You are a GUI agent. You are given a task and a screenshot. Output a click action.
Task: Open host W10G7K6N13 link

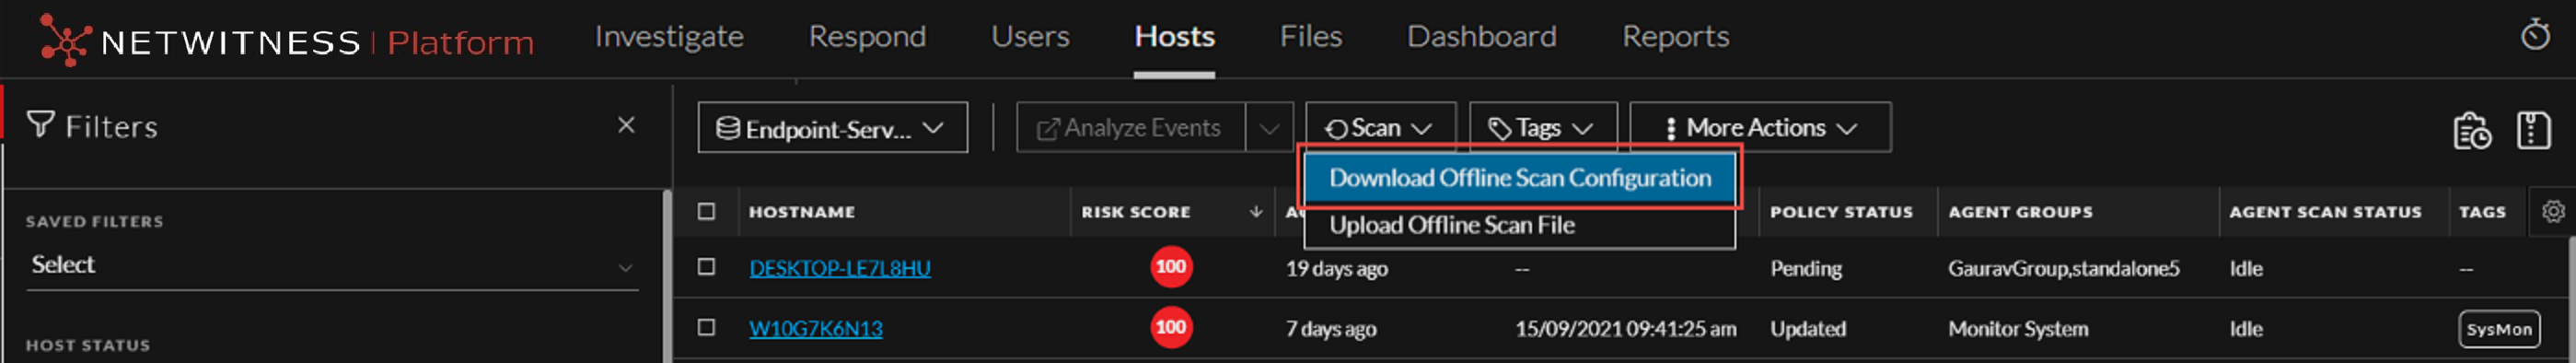[x=815, y=328]
